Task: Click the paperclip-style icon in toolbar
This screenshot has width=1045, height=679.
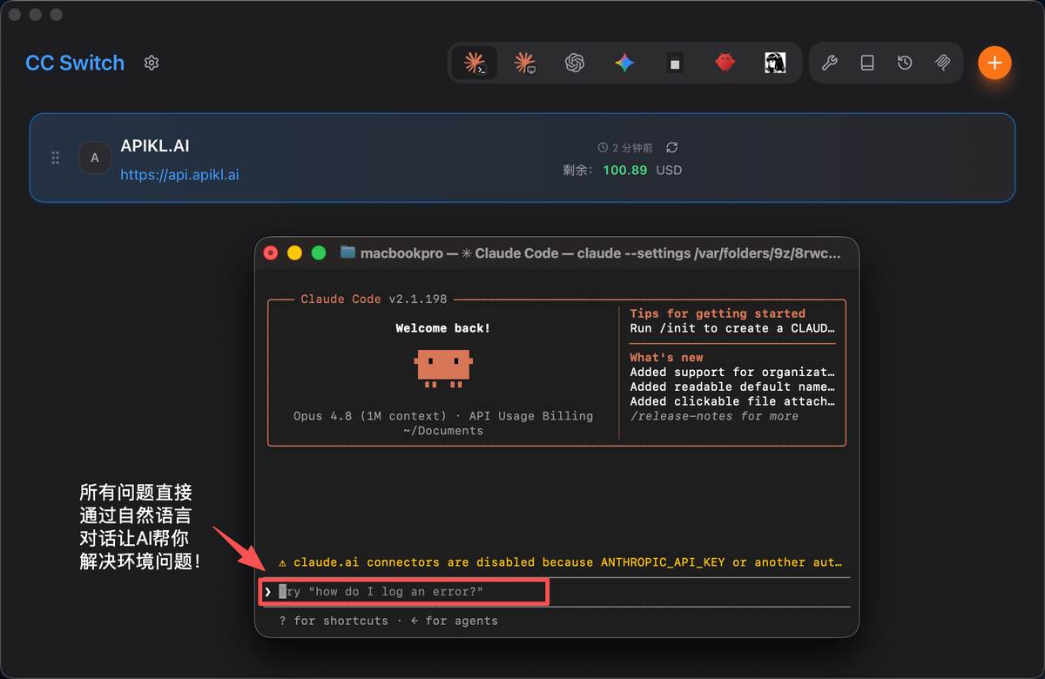Action: click(942, 63)
